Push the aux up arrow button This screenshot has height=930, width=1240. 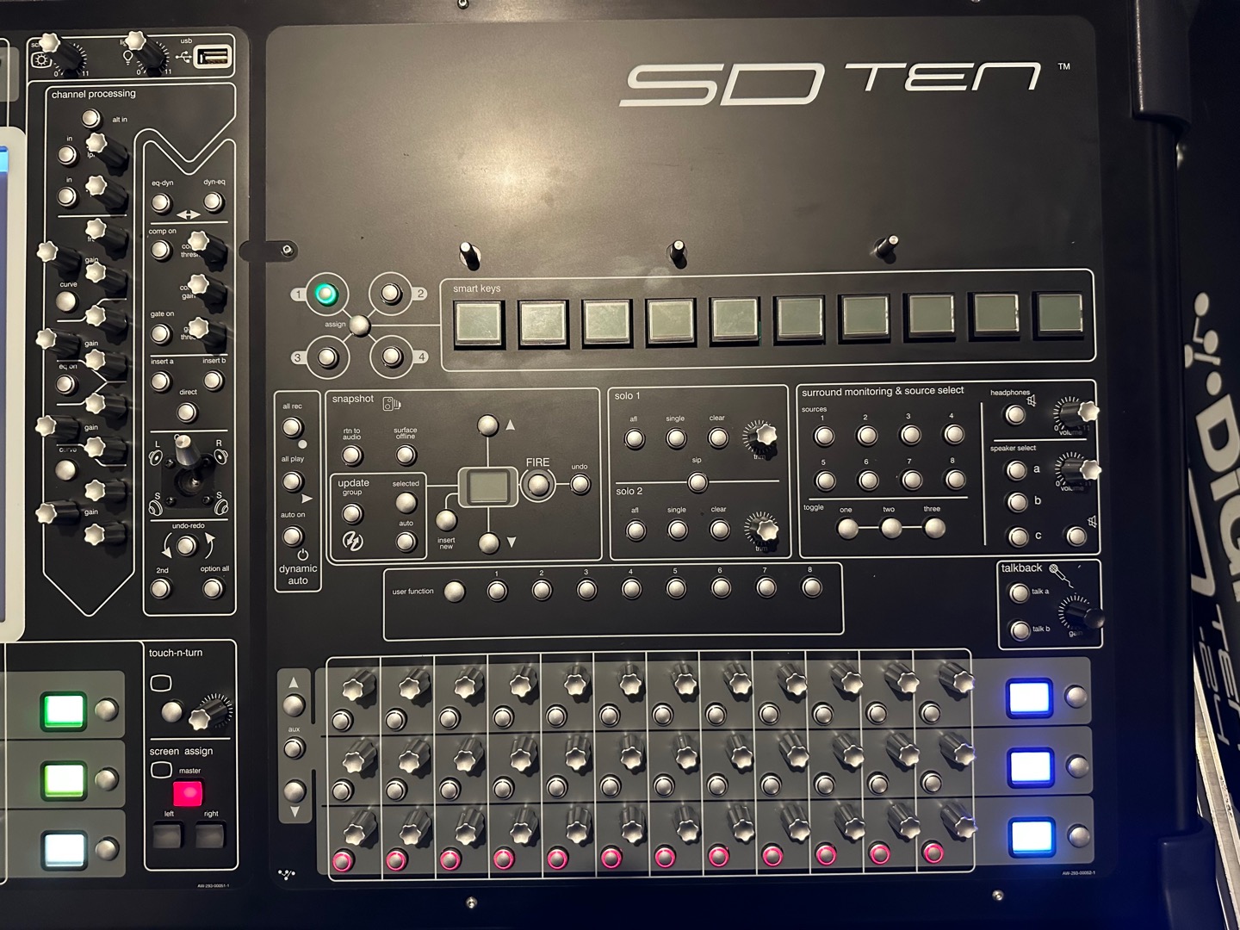tap(294, 705)
